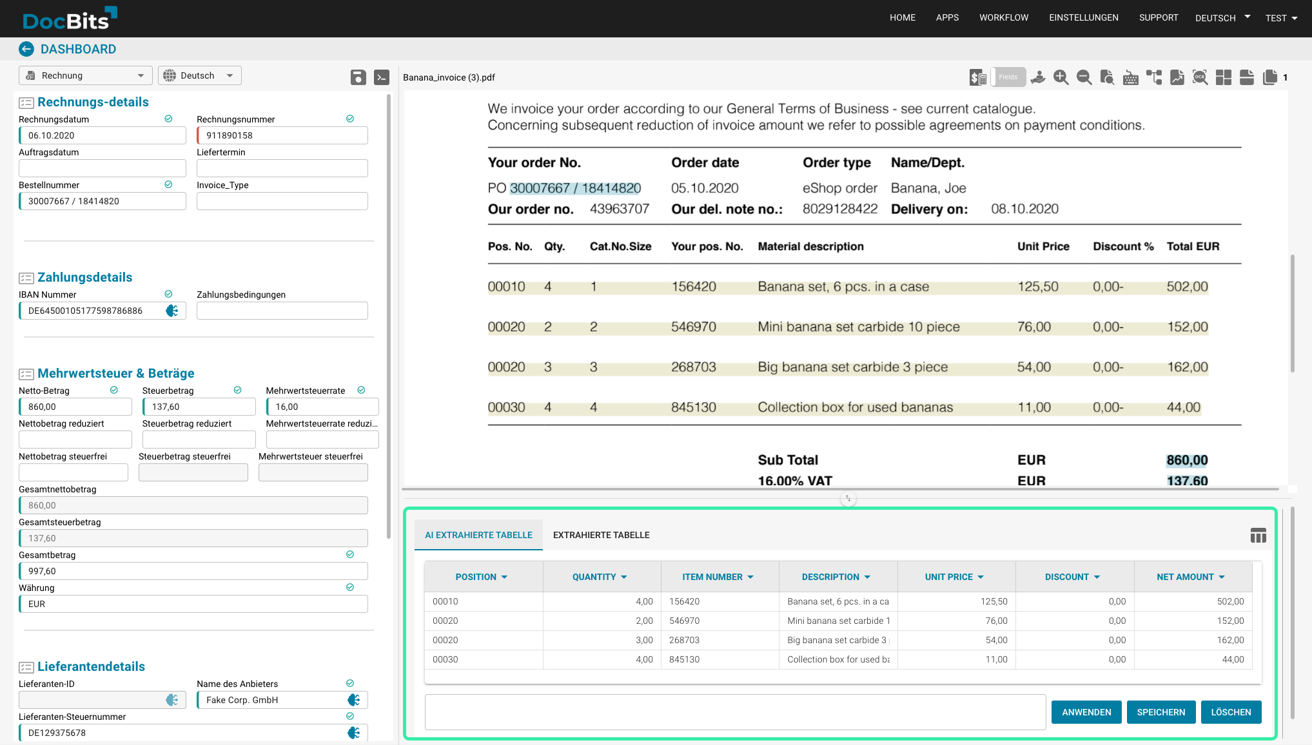Select the Zoom Out magnifier tool
Screen dimensions: 1312x745
pos(1084,77)
